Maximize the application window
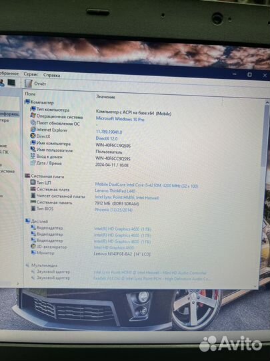The width and height of the screenshot is (270, 361). tap(249, 75)
